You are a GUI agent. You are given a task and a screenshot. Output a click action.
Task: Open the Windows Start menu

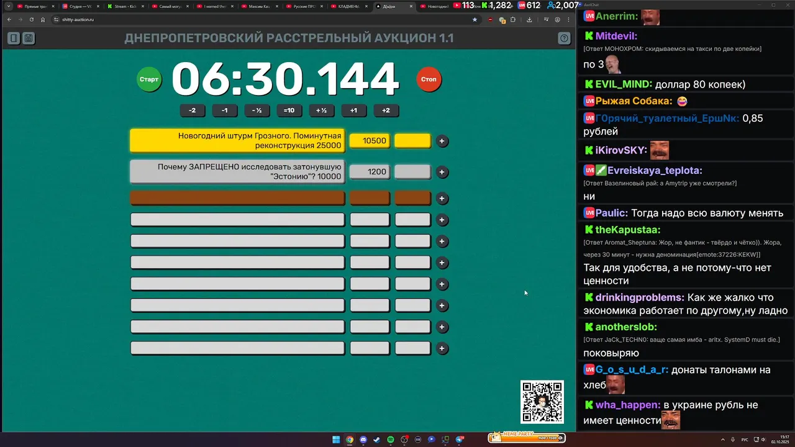pos(336,440)
